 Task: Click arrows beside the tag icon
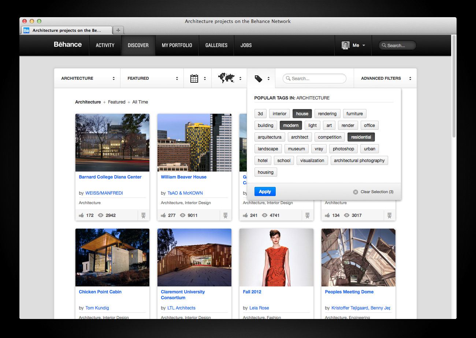[x=268, y=78]
